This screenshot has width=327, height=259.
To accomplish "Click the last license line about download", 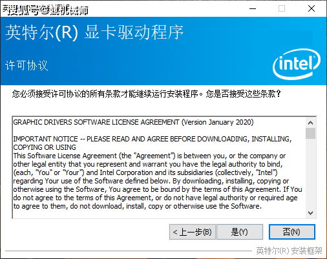I will (x=138, y=206).
